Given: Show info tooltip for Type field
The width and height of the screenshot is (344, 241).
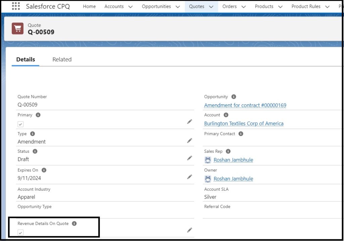Looking at the screenshot, I should 33,134.
